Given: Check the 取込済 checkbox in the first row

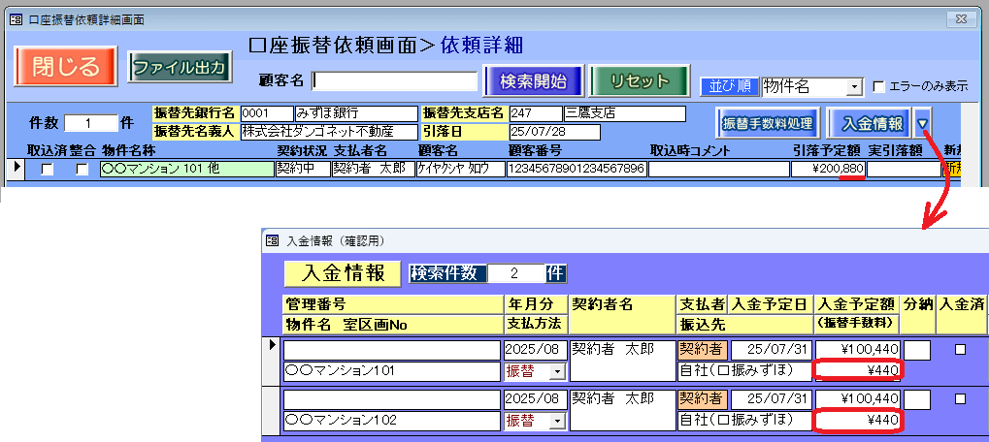Looking at the screenshot, I should pos(48,170).
